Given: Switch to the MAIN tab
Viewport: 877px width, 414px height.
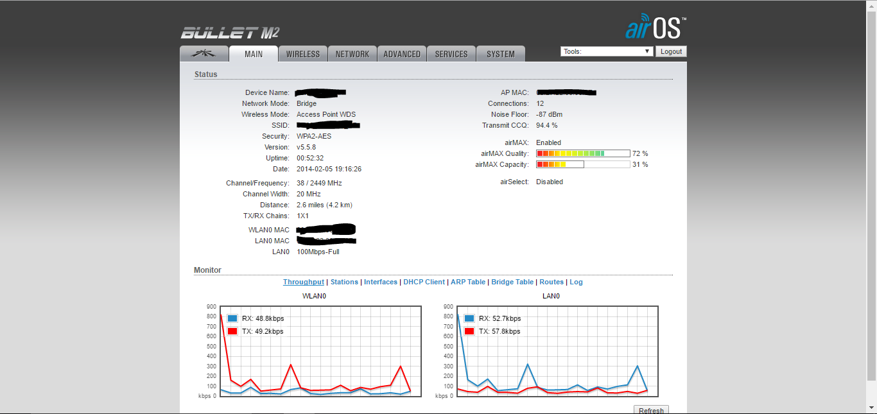Looking at the screenshot, I should (254, 54).
